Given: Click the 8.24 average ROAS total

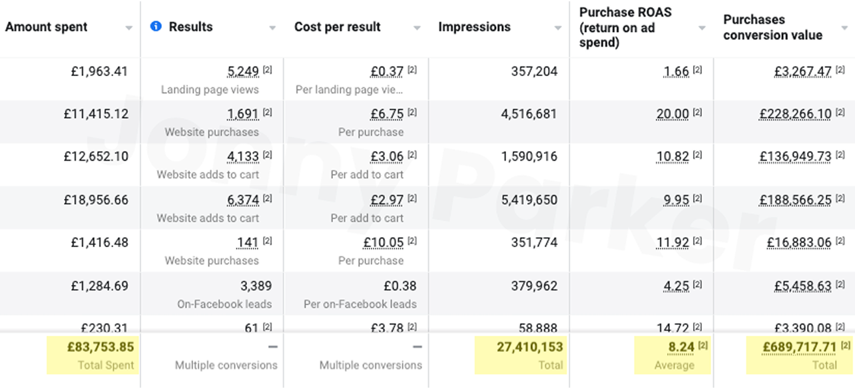Looking at the screenshot, I should click(681, 347).
